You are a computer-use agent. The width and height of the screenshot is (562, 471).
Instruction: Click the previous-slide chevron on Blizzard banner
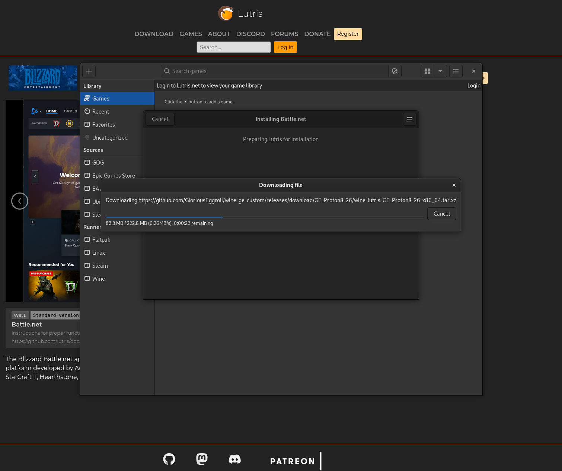click(x=20, y=201)
